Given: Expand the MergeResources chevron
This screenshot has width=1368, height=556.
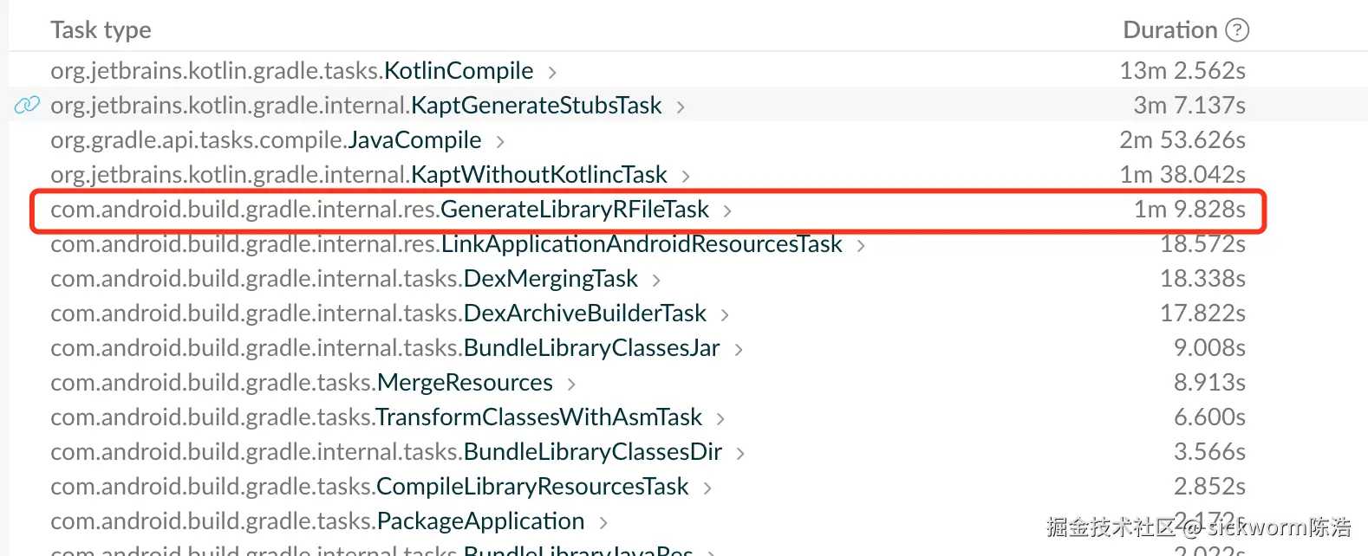Looking at the screenshot, I should [571, 384].
